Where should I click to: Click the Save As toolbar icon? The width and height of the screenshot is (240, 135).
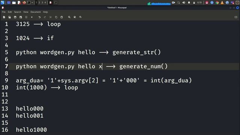[x=21, y=17]
